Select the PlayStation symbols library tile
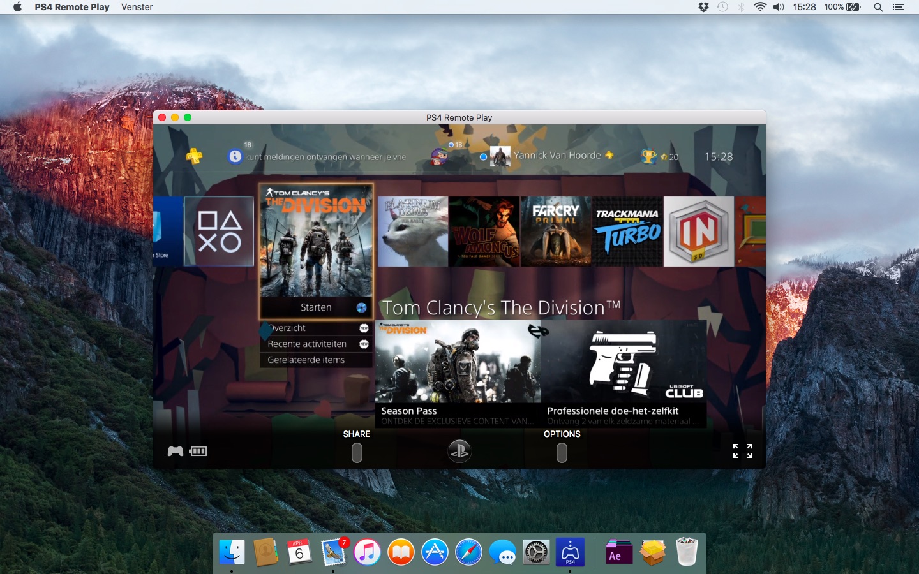919x574 pixels. click(x=219, y=231)
